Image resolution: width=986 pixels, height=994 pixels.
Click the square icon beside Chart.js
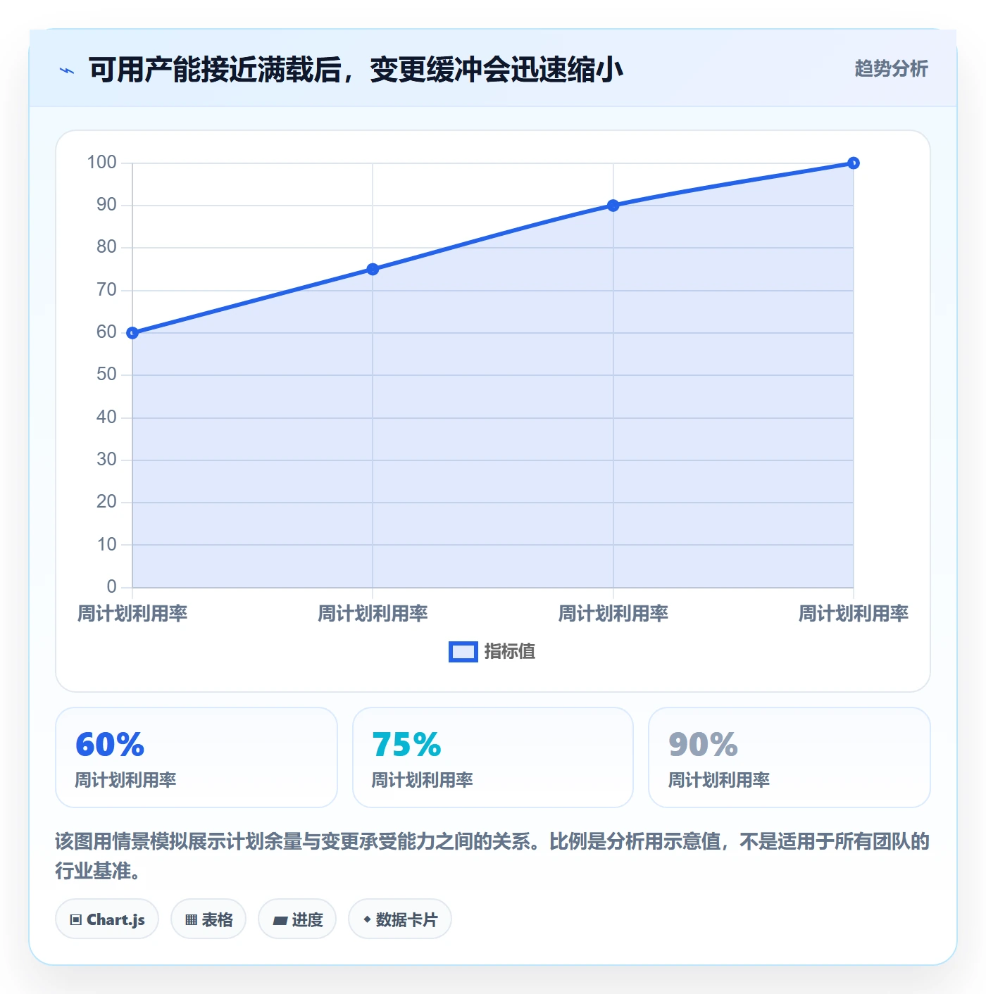point(76,920)
